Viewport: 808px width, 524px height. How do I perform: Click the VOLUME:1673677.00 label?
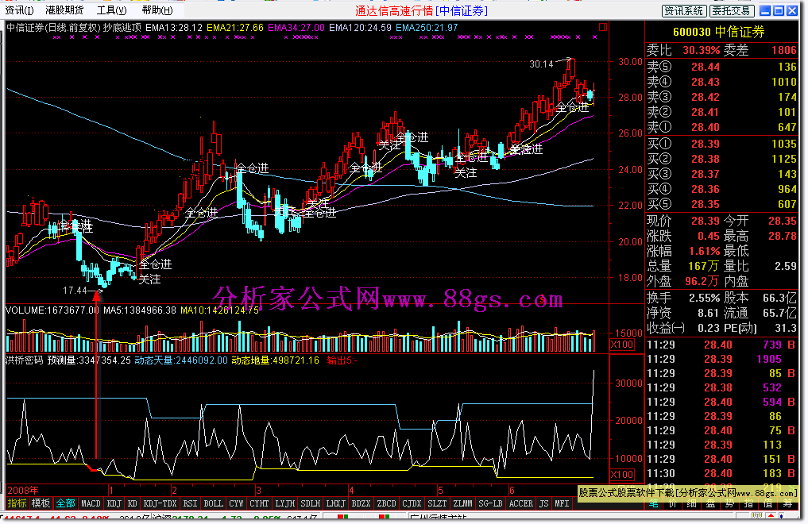pos(52,310)
